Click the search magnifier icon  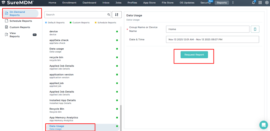[109, 15]
